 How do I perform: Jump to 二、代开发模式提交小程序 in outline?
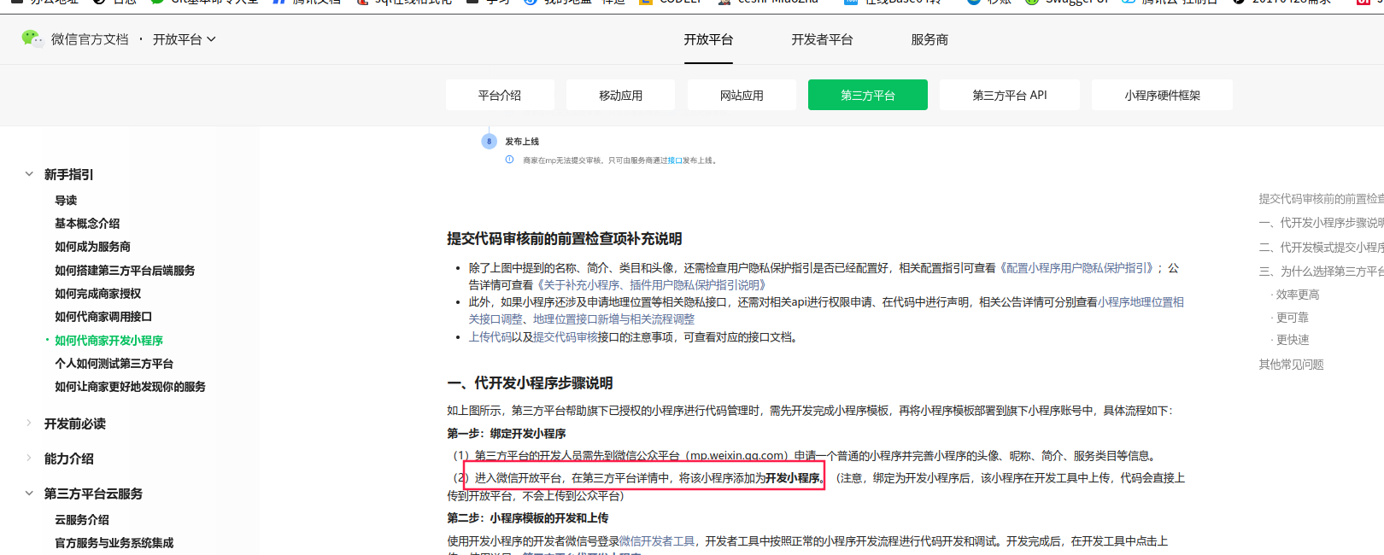tap(1321, 248)
